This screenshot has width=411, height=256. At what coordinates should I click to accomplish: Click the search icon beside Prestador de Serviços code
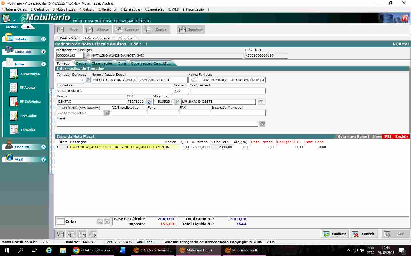click(88, 56)
